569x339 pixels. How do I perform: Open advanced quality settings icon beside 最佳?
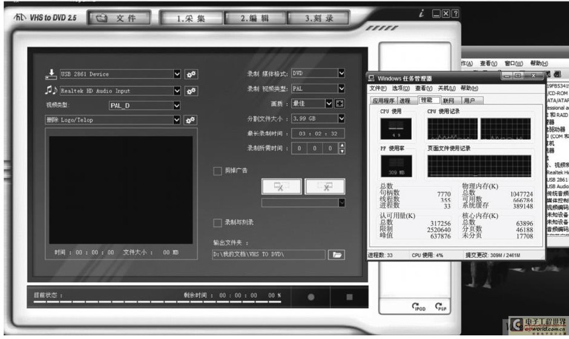pyautogui.click(x=340, y=104)
